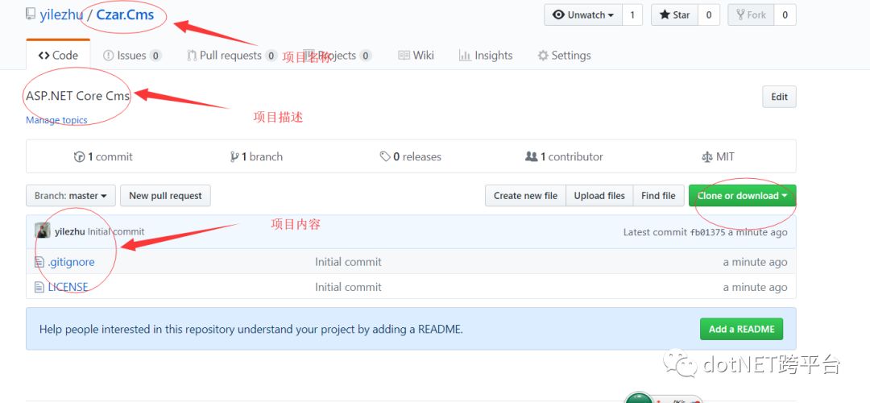Click the yilezhu avatar thumbnail in the commit row
870x403 pixels.
point(43,231)
